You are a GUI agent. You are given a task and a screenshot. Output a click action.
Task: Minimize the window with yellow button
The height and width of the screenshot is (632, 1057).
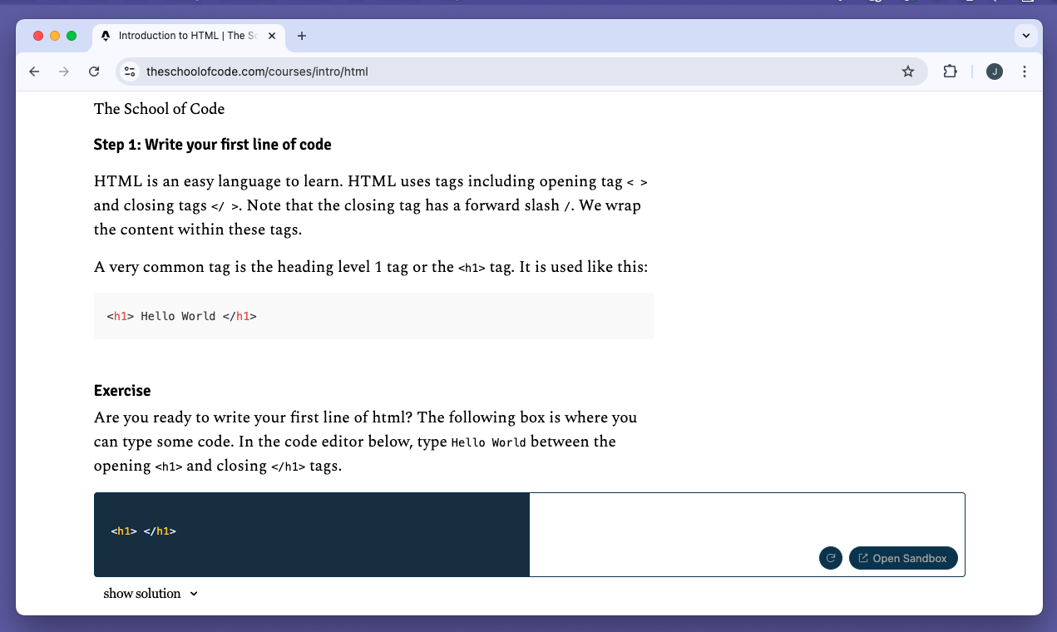[55, 36]
